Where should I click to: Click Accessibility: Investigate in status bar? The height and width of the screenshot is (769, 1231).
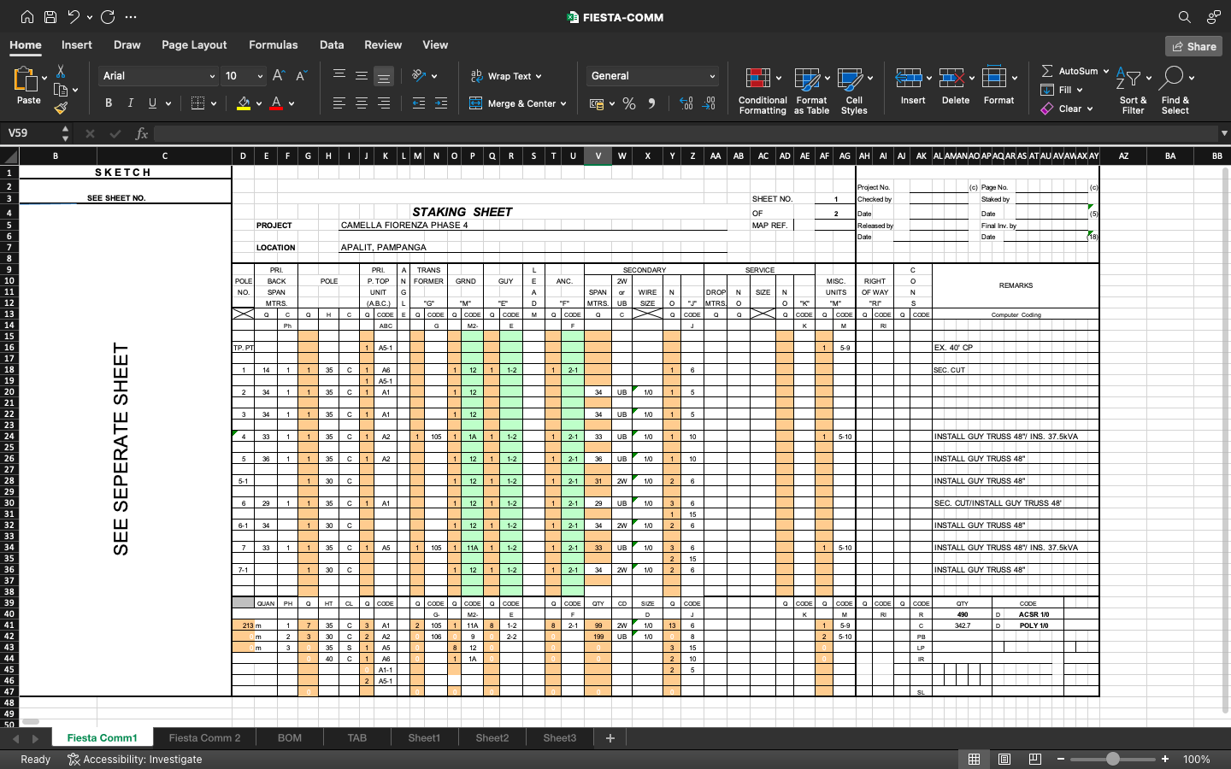135,759
